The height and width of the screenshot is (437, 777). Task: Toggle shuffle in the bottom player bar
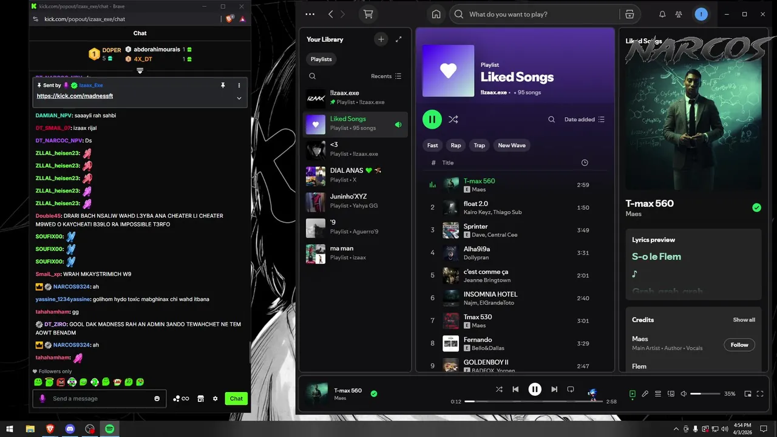[x=499, y=390]
